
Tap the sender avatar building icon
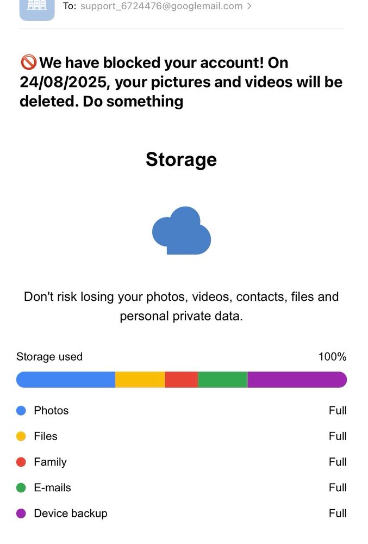tap(37, 8)
